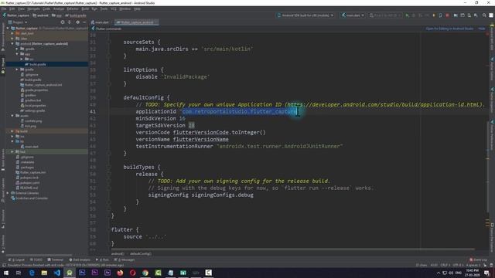Open Opera from the taskbar
Image resolution: width=495 pixels, height=278 pixels.
point(132,273)
